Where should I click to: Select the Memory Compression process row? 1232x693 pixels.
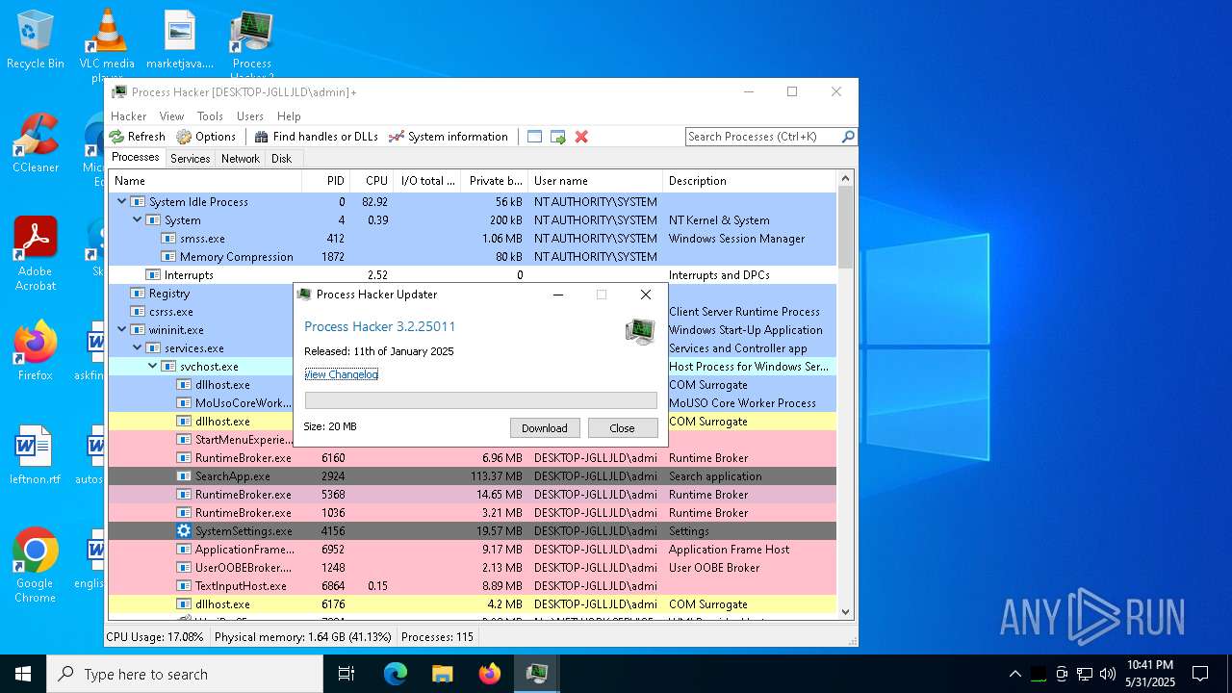[x=472, y=257]
